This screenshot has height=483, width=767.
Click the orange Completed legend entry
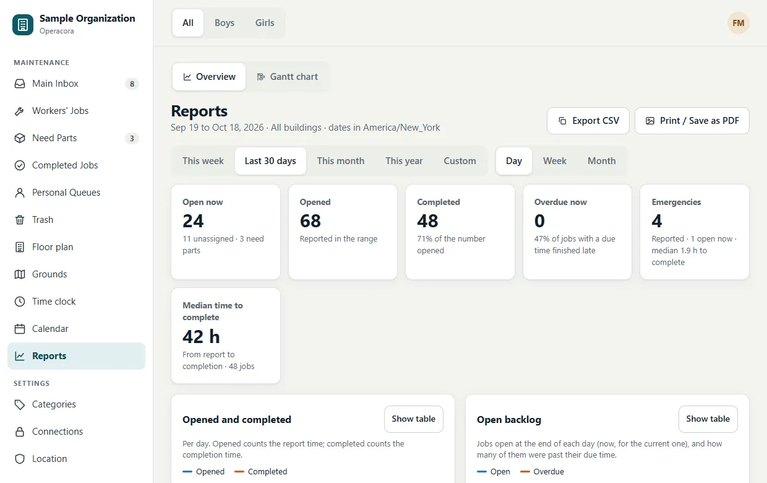(261, 472)
